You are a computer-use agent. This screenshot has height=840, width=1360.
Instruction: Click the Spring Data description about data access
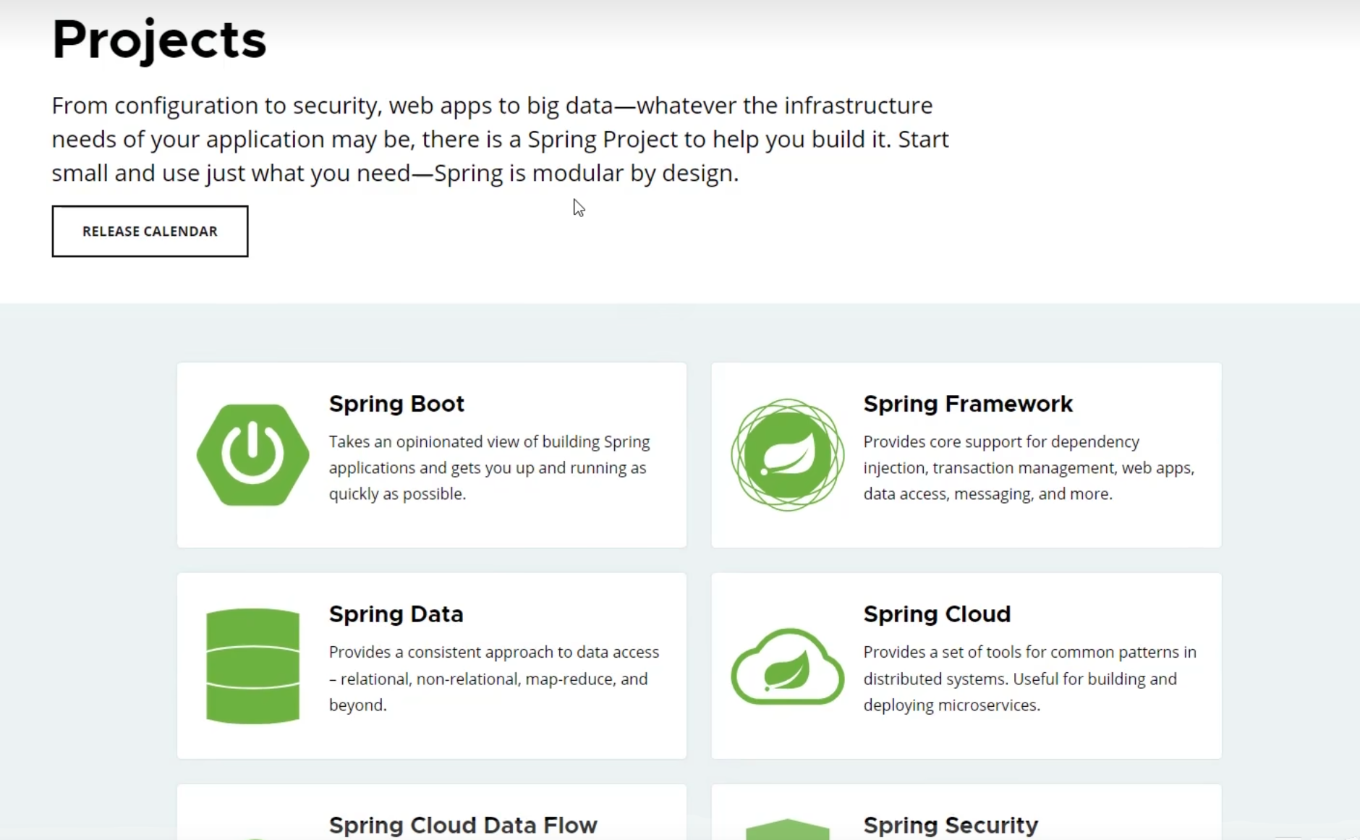point(493,678)
